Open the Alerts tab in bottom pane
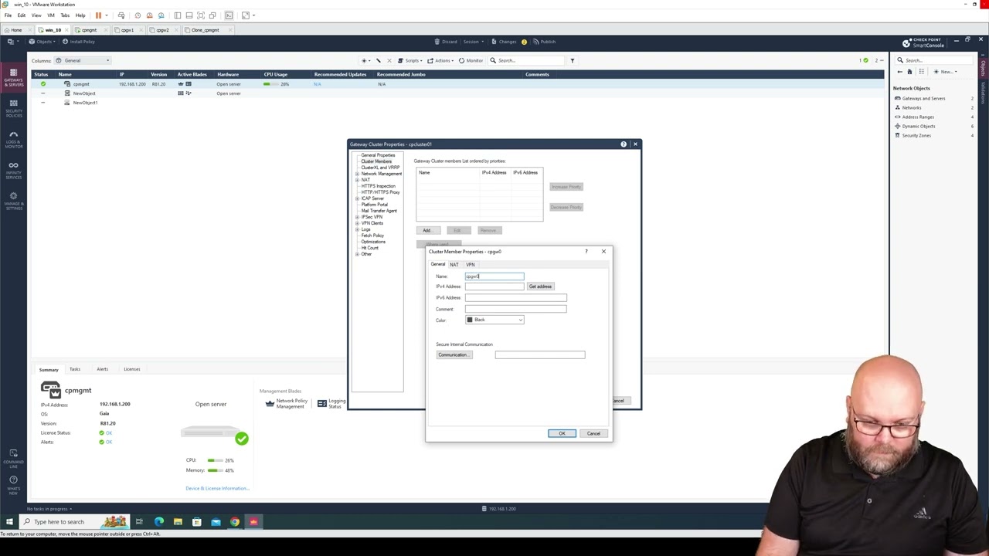989x556 pixels. pos(102,369)
